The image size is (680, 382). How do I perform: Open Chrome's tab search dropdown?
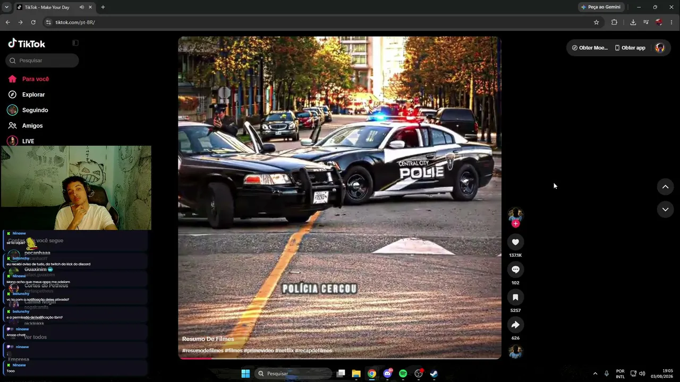[x=6, y=7]
